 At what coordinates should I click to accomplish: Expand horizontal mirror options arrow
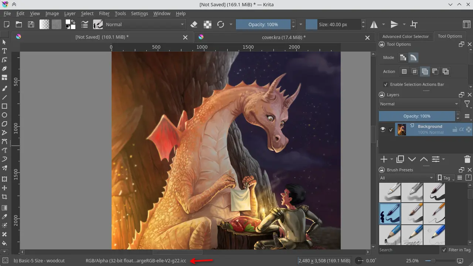point(383,24)
